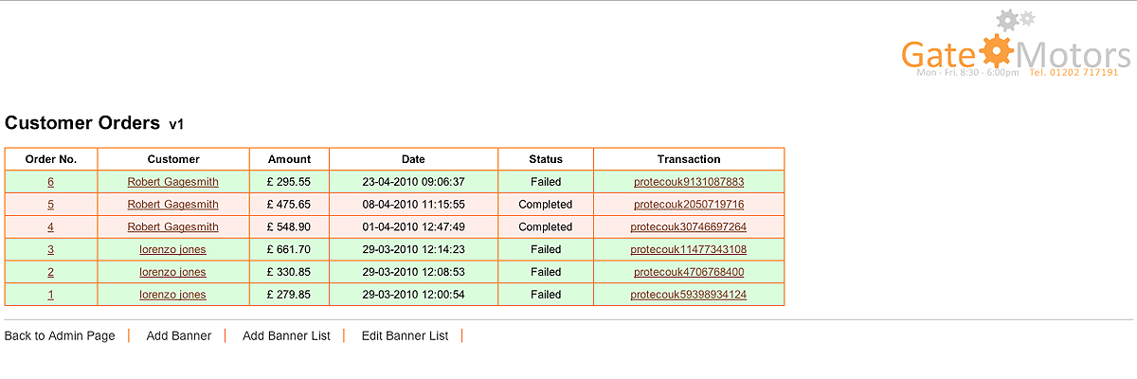
Task: Open Add Banner List page
Action: (286, 336)
